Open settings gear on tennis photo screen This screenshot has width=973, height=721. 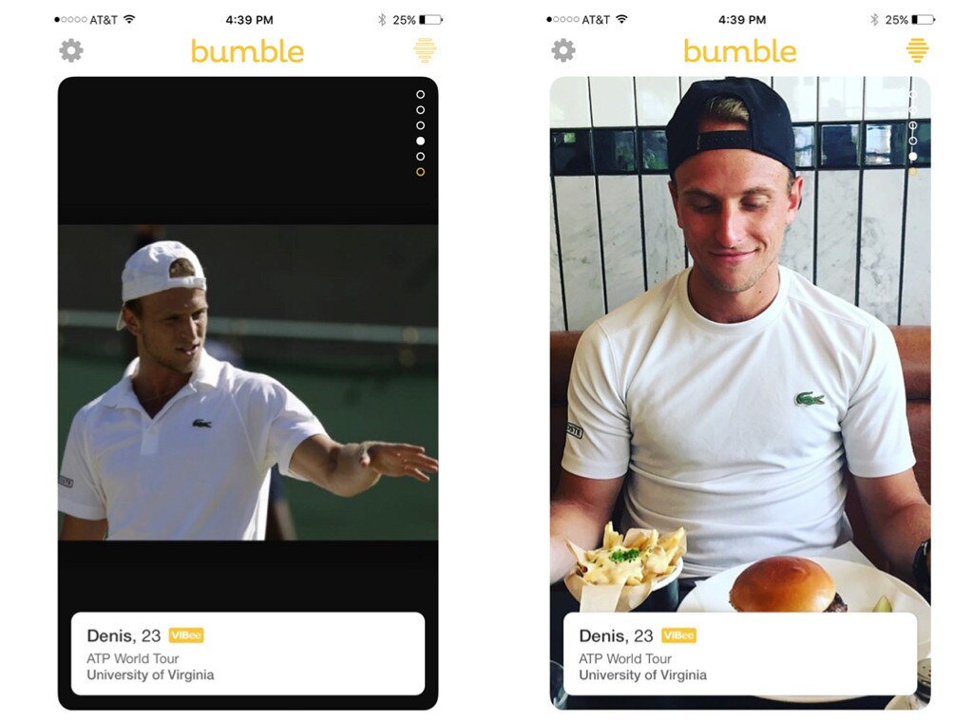tap(71, 50)
